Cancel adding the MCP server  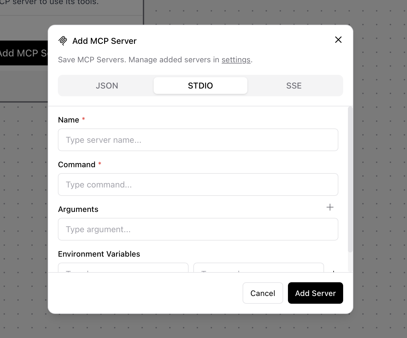click(x=263, y=293)
